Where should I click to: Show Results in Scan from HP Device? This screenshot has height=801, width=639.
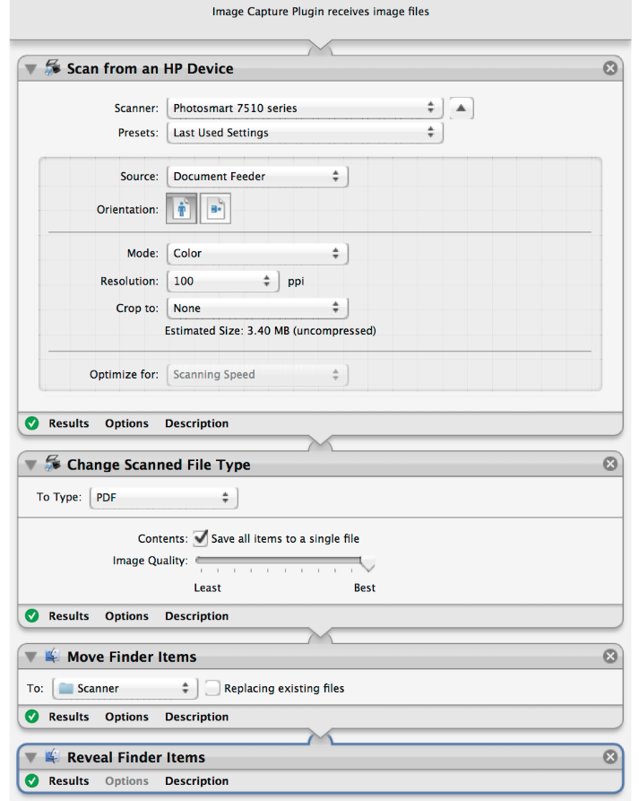click(69, 423)
